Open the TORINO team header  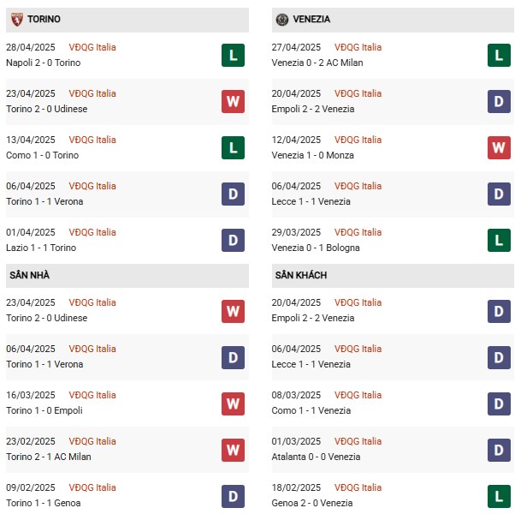tap(127, 20)
